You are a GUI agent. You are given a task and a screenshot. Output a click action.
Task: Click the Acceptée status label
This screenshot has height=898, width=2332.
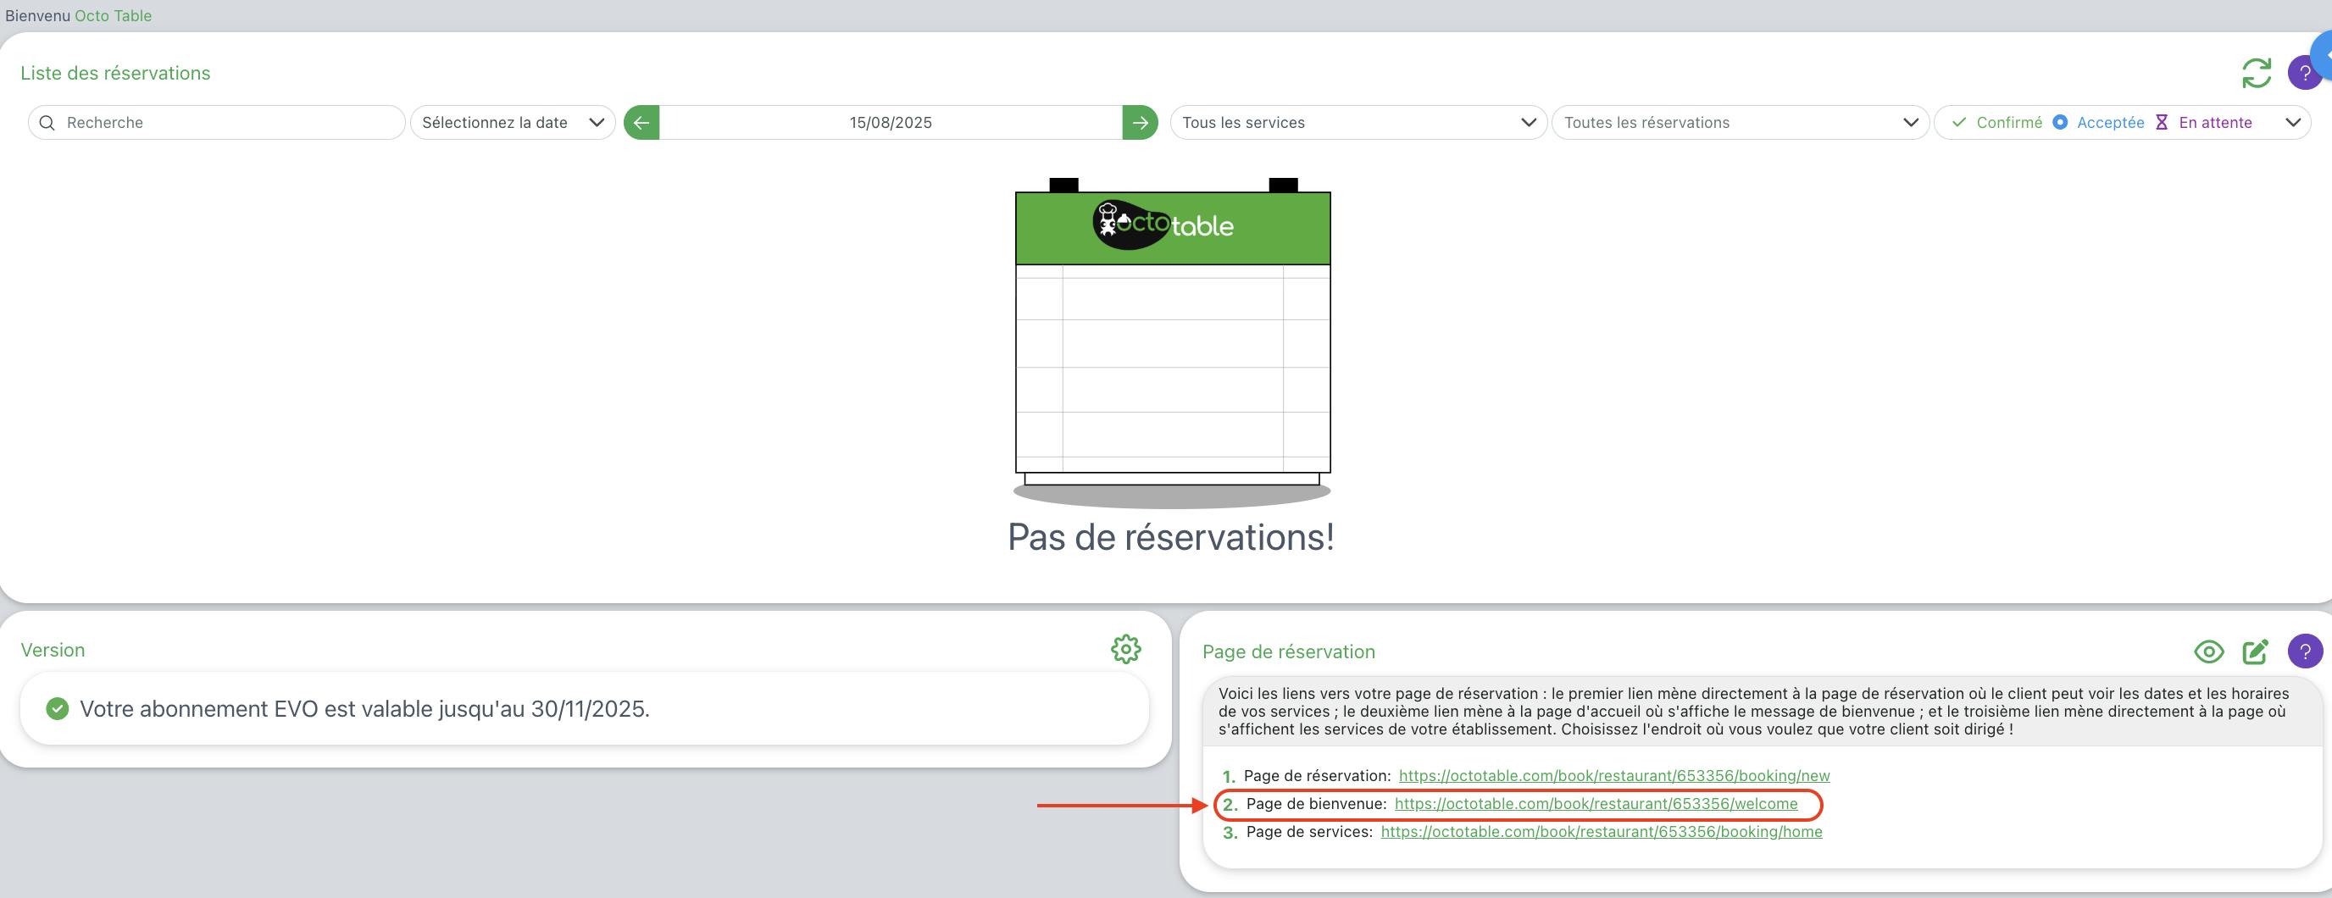2110,122
